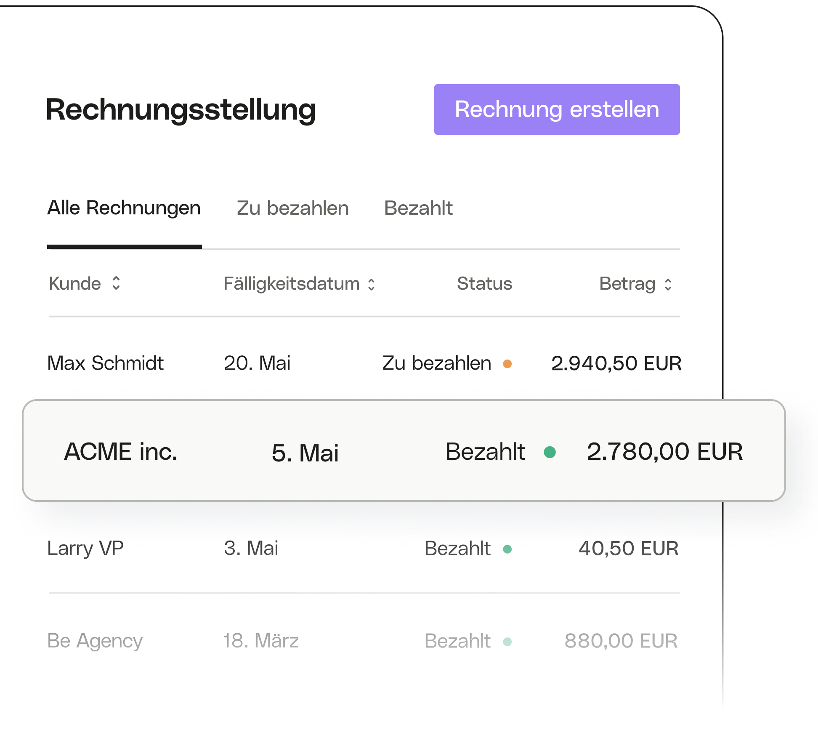Click the Betrag column header label
The image size is (818, 741).
(627, 284)
